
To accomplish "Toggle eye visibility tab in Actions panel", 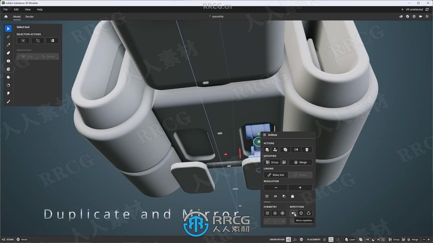I will point(275,196).
